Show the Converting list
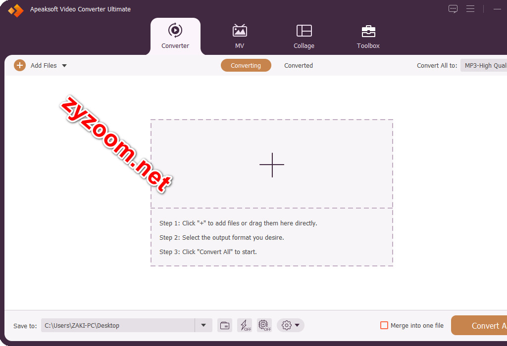 click(x=246, y=66)
